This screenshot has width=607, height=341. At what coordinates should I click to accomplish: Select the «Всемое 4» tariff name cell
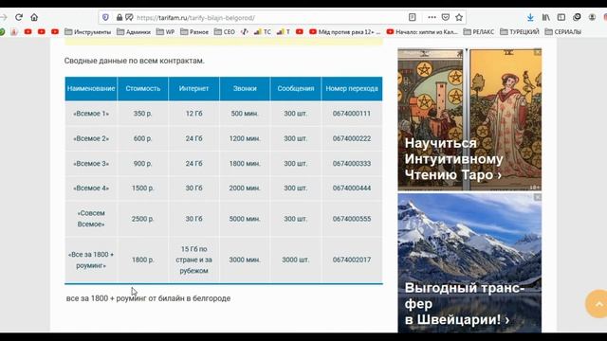[91, 188]
